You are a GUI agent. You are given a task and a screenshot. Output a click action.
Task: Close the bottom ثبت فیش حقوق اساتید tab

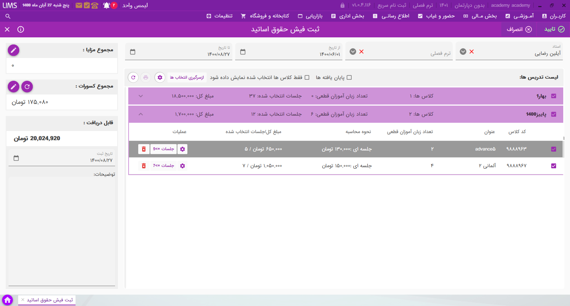[x=23, y=300]
